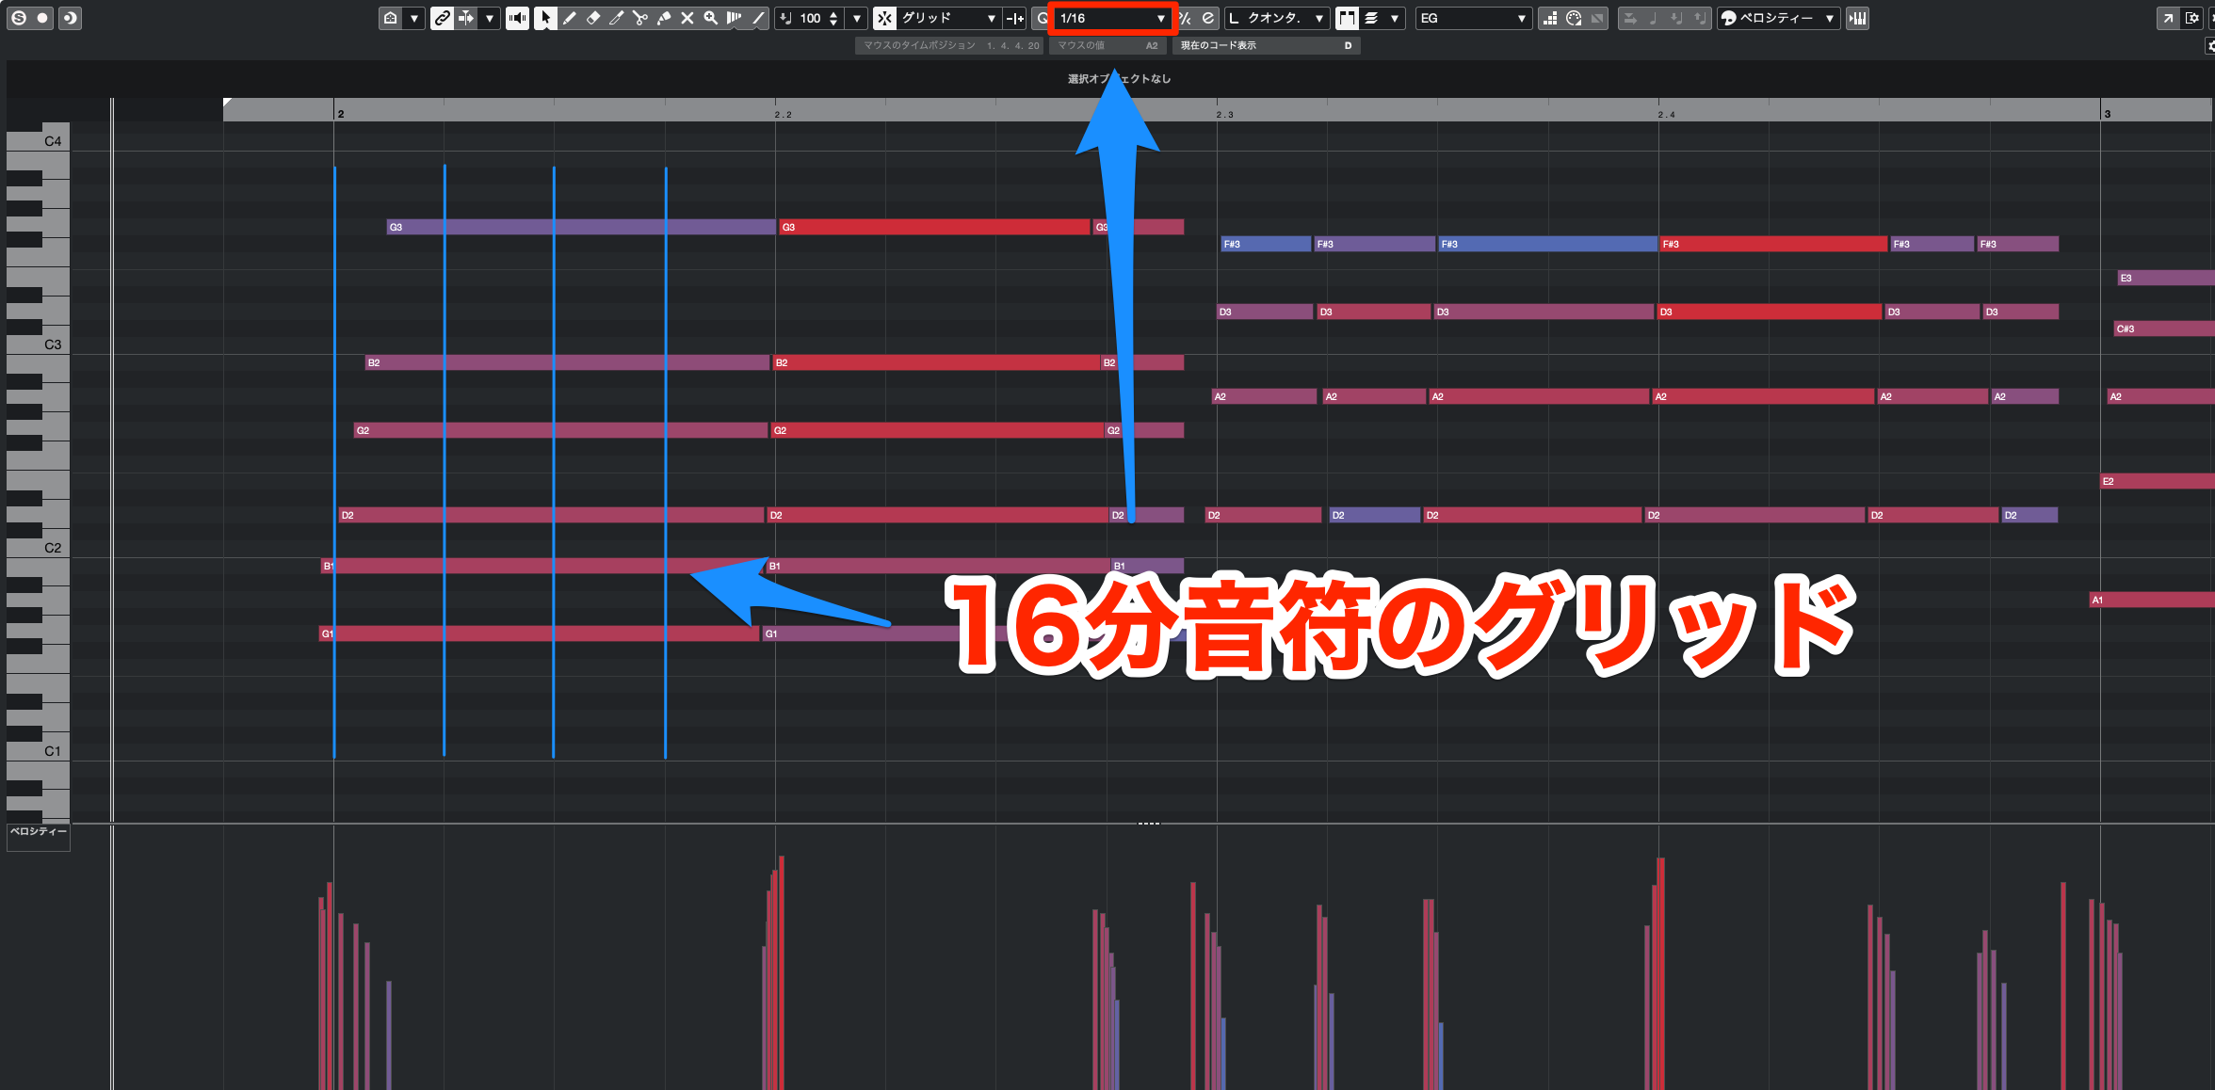2215x1090 pixels.
Task: Click the MIDI input dial icon
Action: [x=1574, y=18]
